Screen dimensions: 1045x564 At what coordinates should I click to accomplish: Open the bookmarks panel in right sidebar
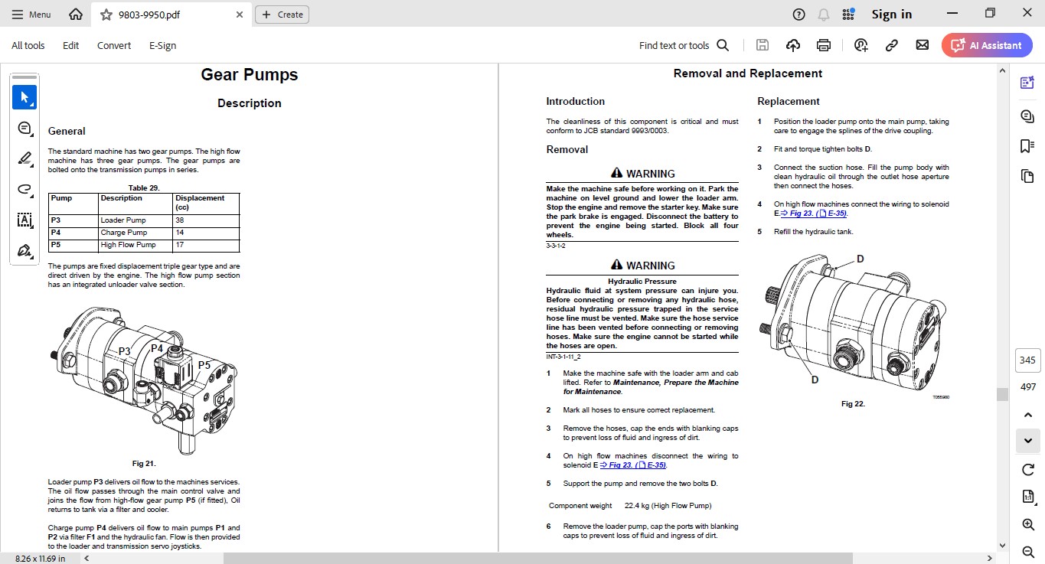[x=1027, y=146]
